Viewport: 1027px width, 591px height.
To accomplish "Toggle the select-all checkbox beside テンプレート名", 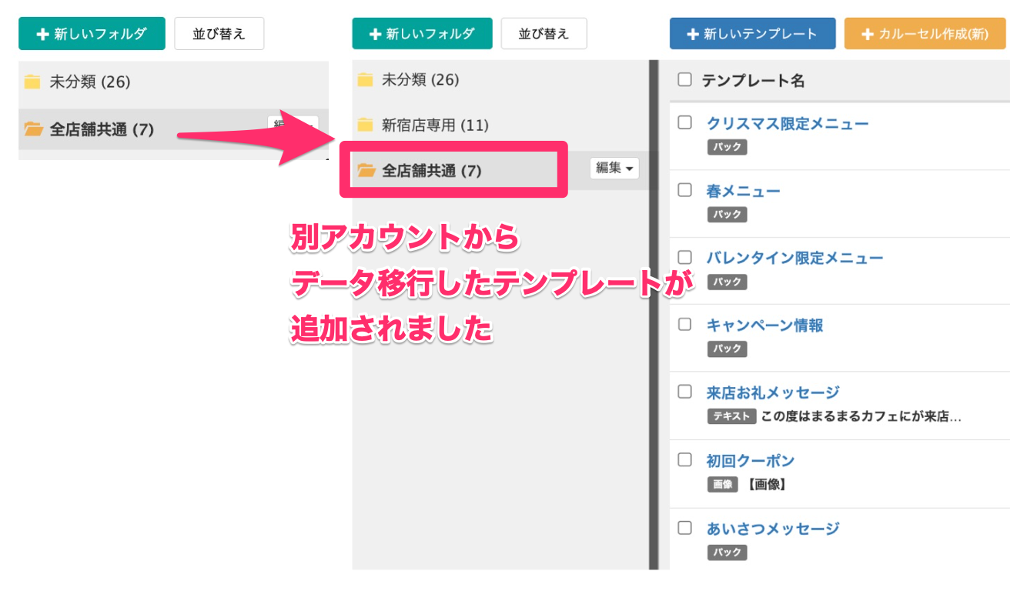I will pyautogui.click(x=684, y=79).
